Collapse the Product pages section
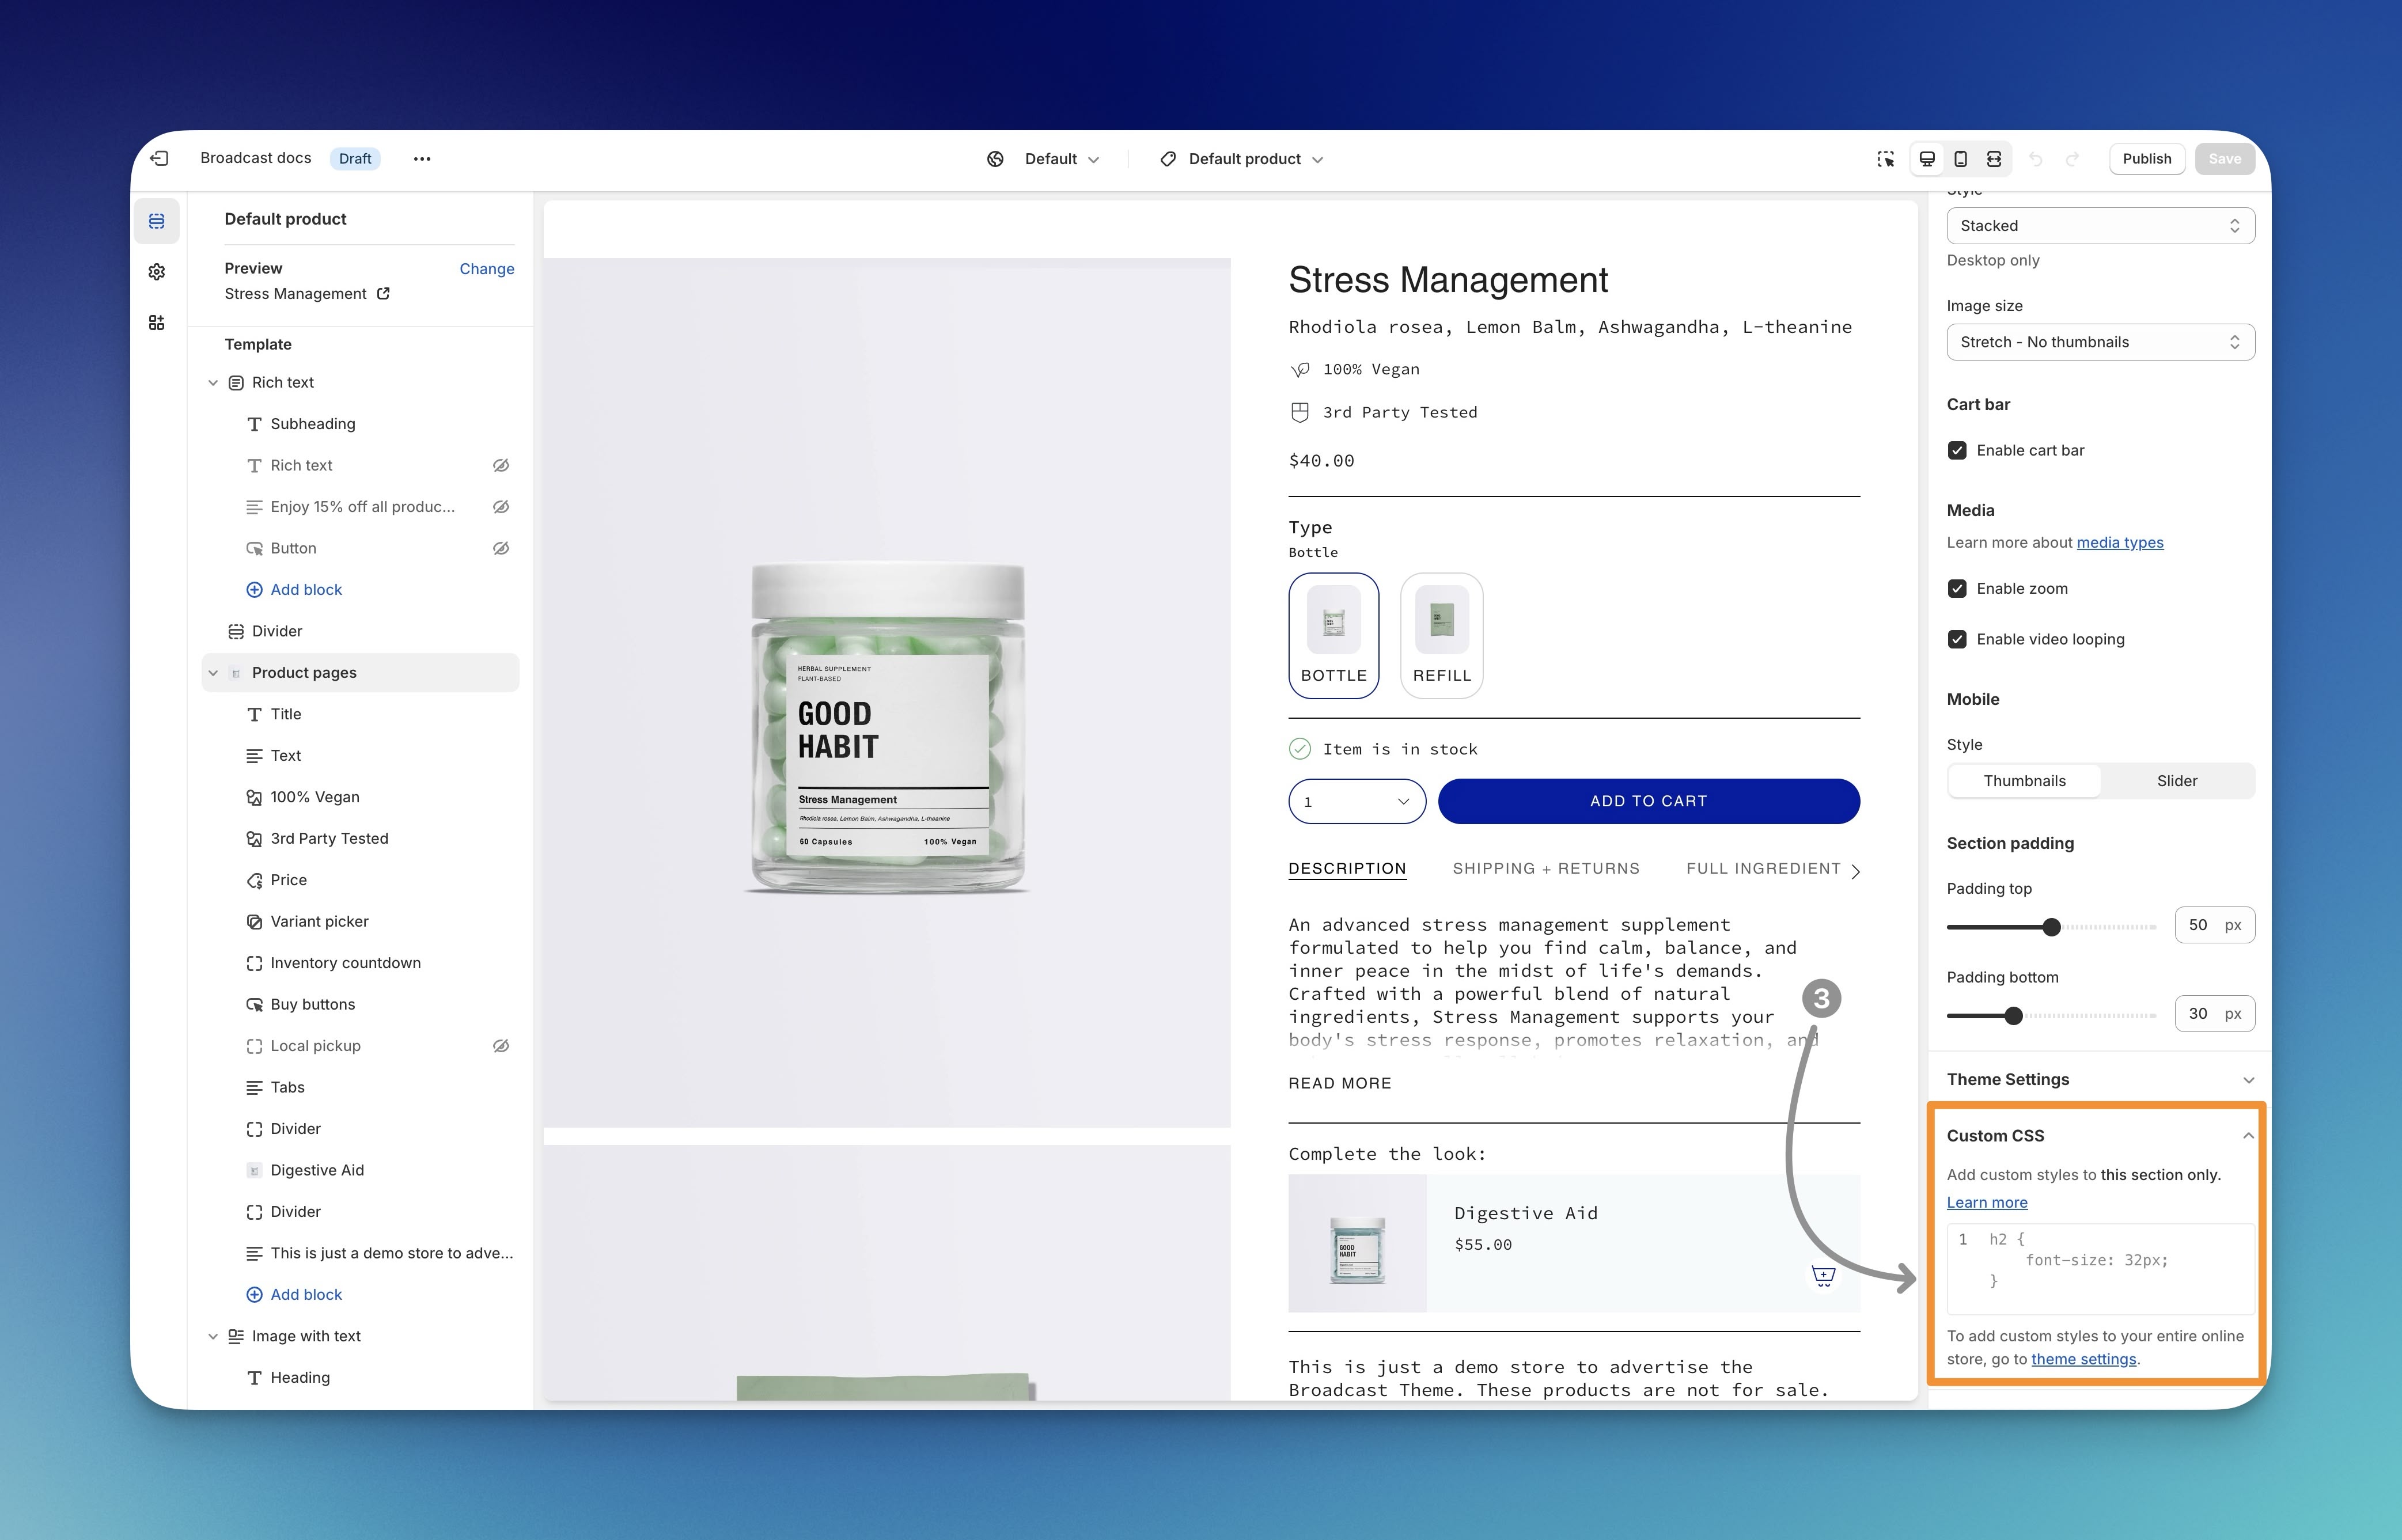The width and height of the screenshot is (2402, 1540). pyautogui.click(x=213, y=673)
